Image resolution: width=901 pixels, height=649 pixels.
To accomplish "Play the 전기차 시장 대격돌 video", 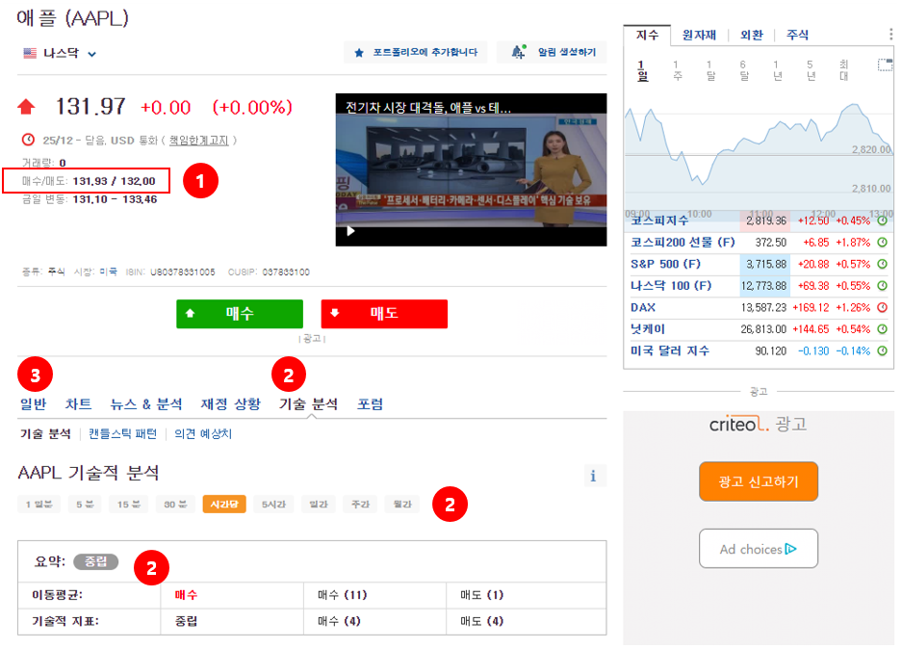I will coord(350,231).
